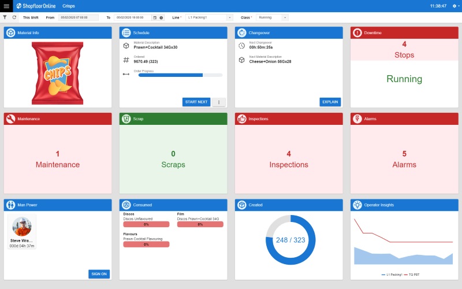Open the 4 Inspections tile
462x289 pixels.
coord(289,160)
